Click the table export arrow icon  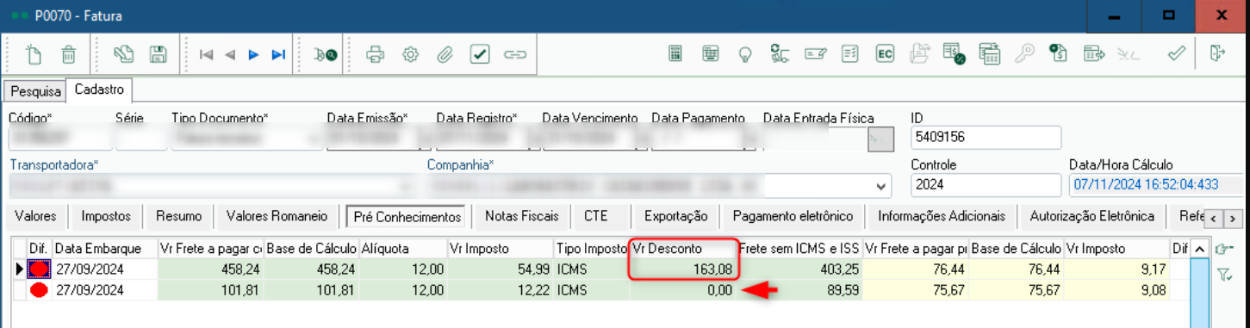pyautogui.click(x=1094, y=53)
